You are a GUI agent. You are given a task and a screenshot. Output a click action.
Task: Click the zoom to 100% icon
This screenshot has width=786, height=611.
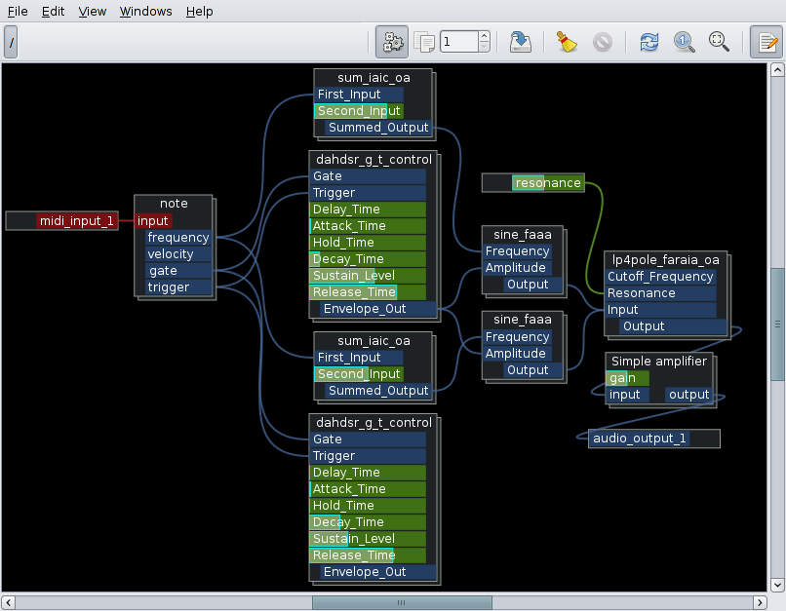coord(684,42)
